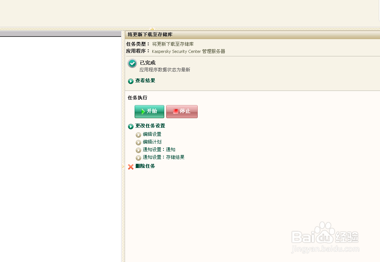Click the green arrow icon beside 更改任务设置

click(x=131, y=127)
